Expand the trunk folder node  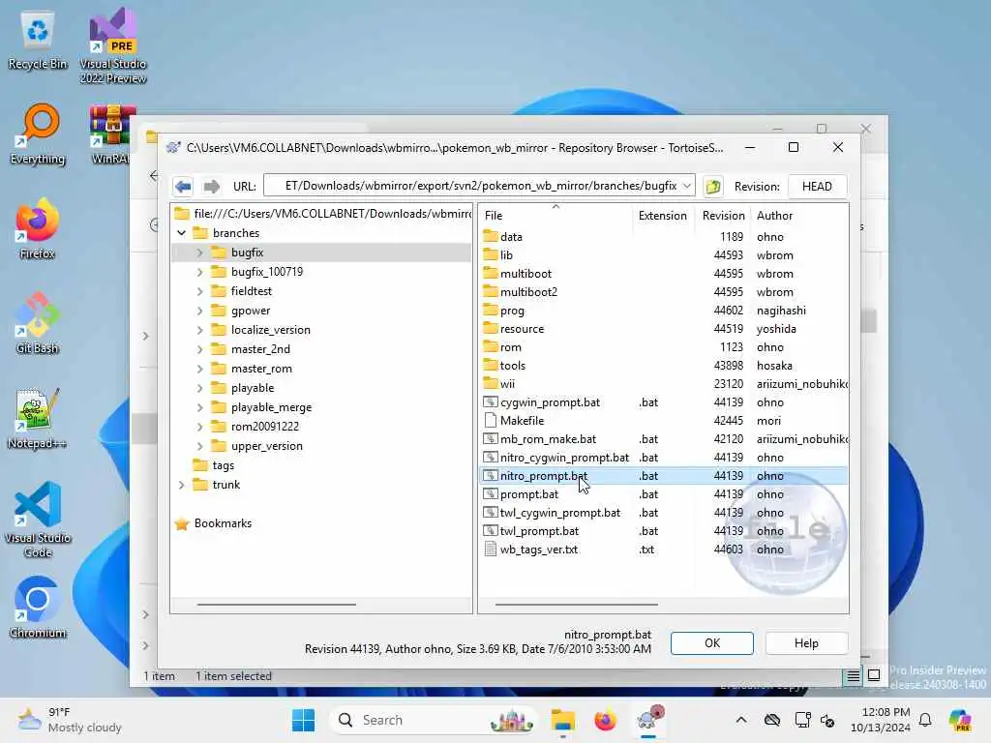[x=181, y=485]
